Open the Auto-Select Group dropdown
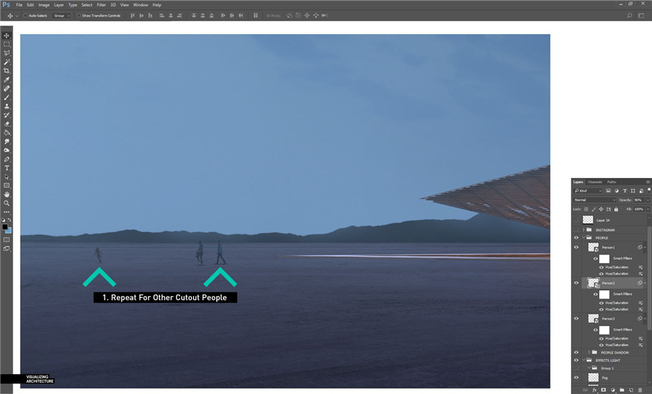652x394 pixels. 61,15
